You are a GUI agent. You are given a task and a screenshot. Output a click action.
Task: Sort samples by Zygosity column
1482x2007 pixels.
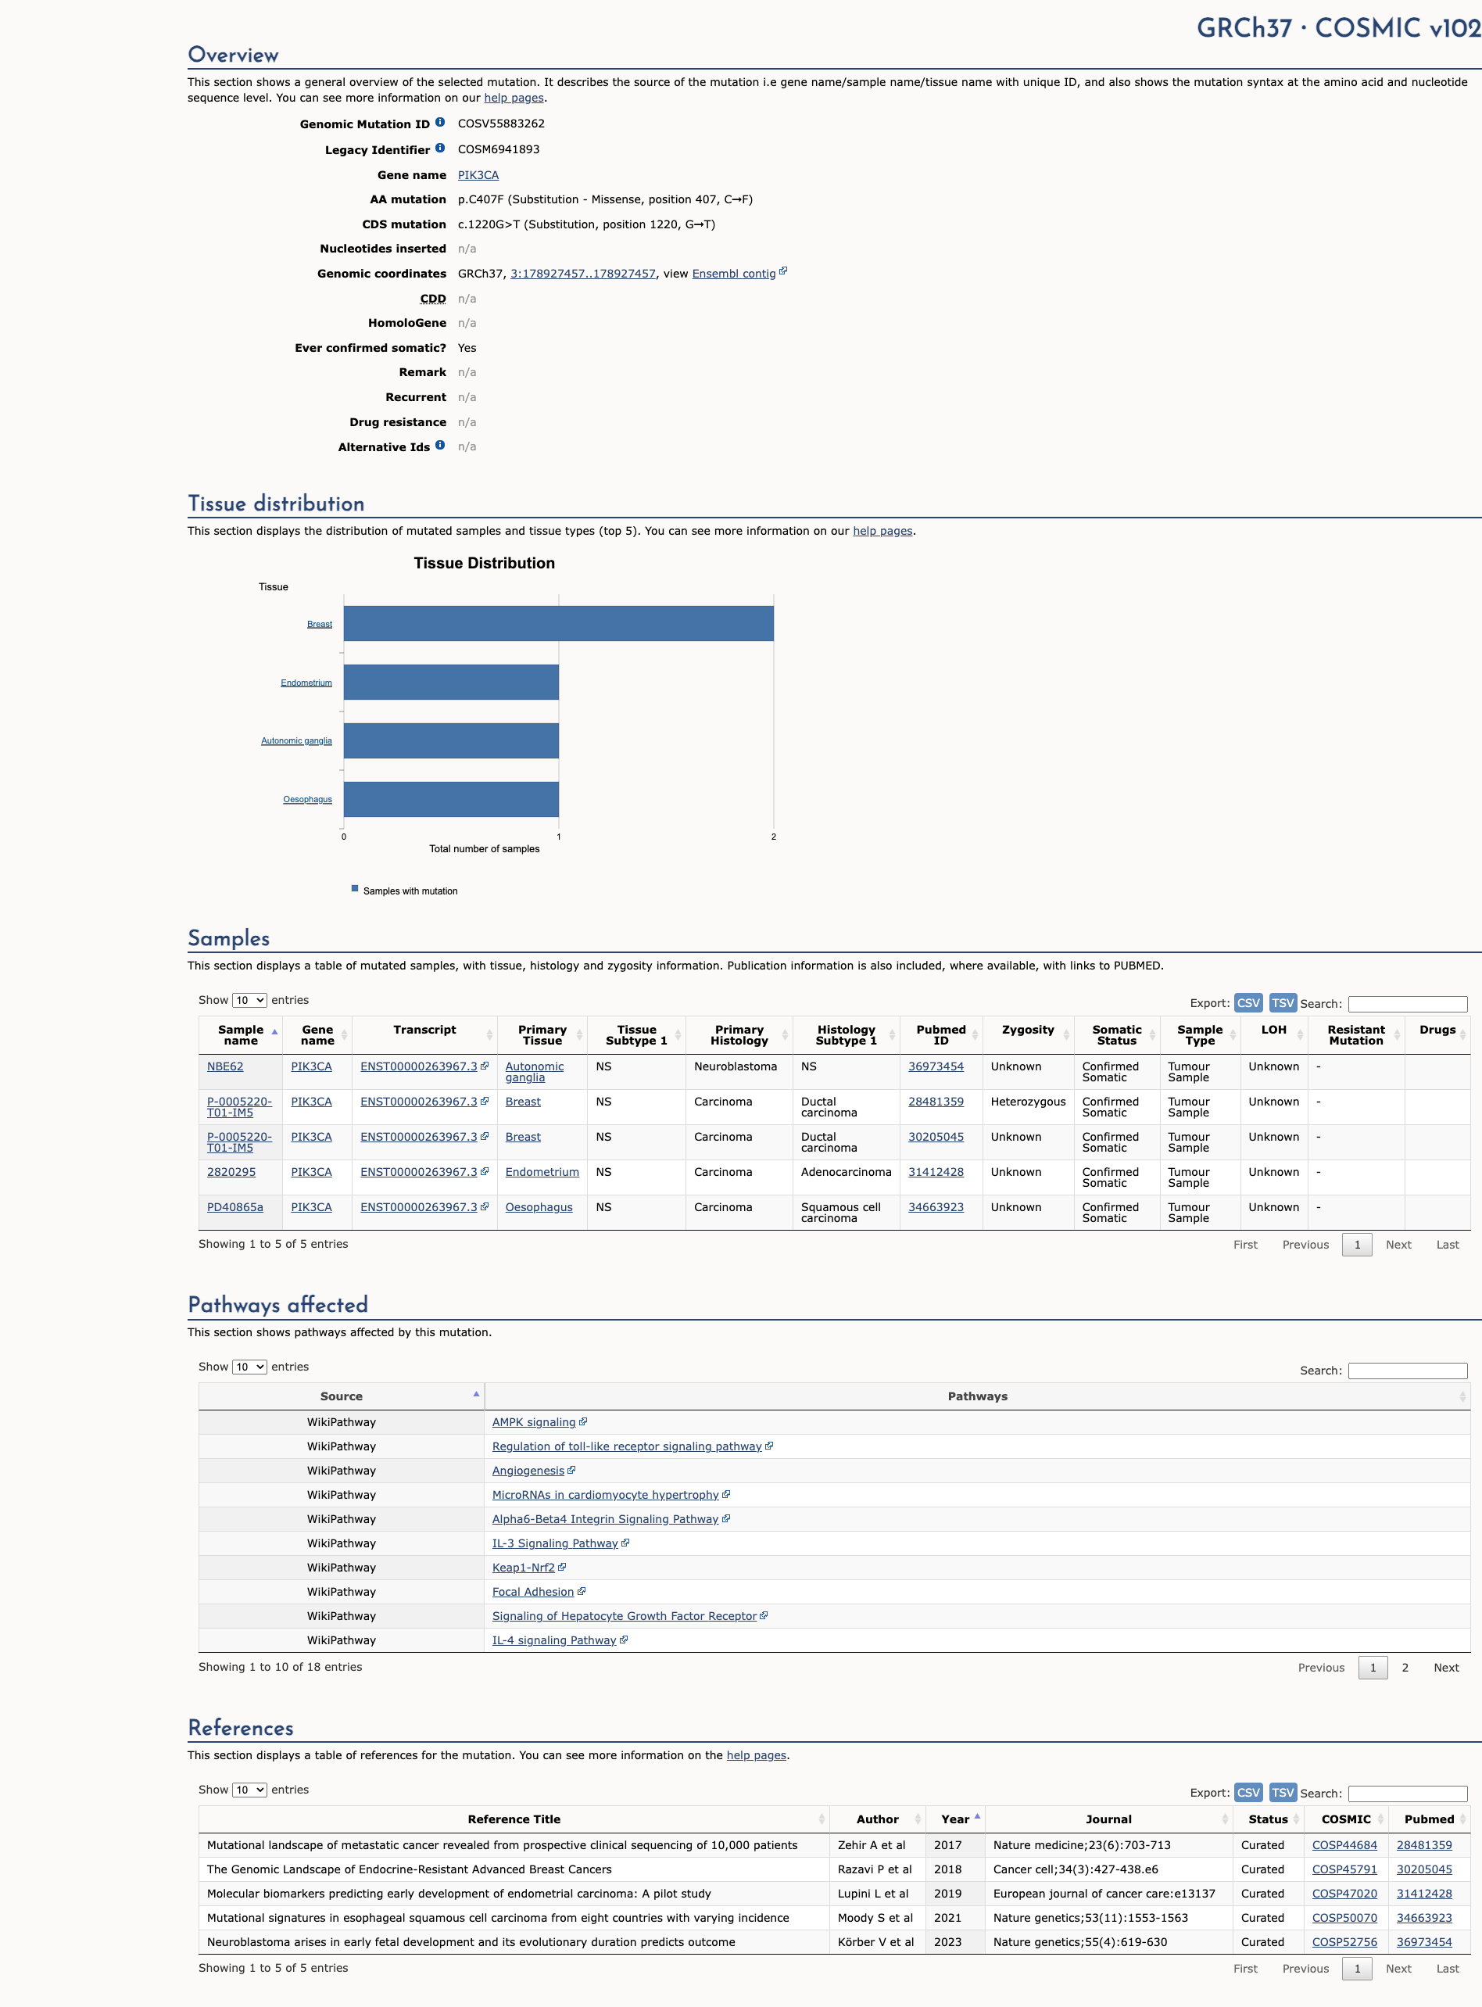(1028, 1034)
